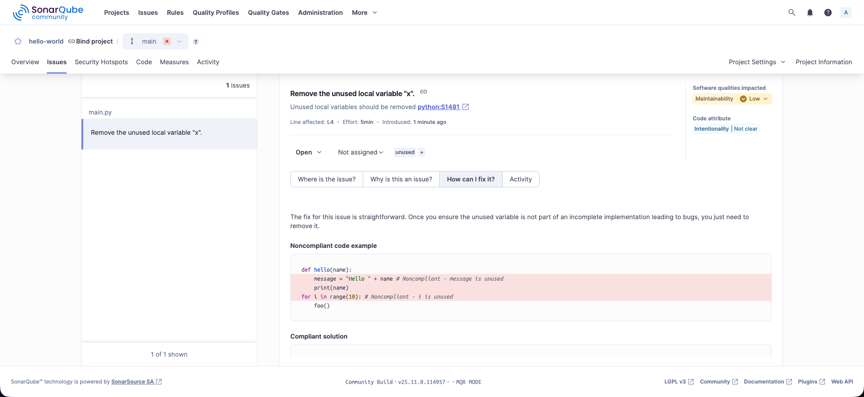Expand the Not assigned assignee dropdown
Viewport: 864px width, 397px height.
(x=360, y=152)
